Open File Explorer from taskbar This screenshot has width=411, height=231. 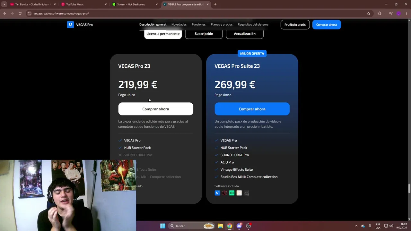[x=220, y=226]
